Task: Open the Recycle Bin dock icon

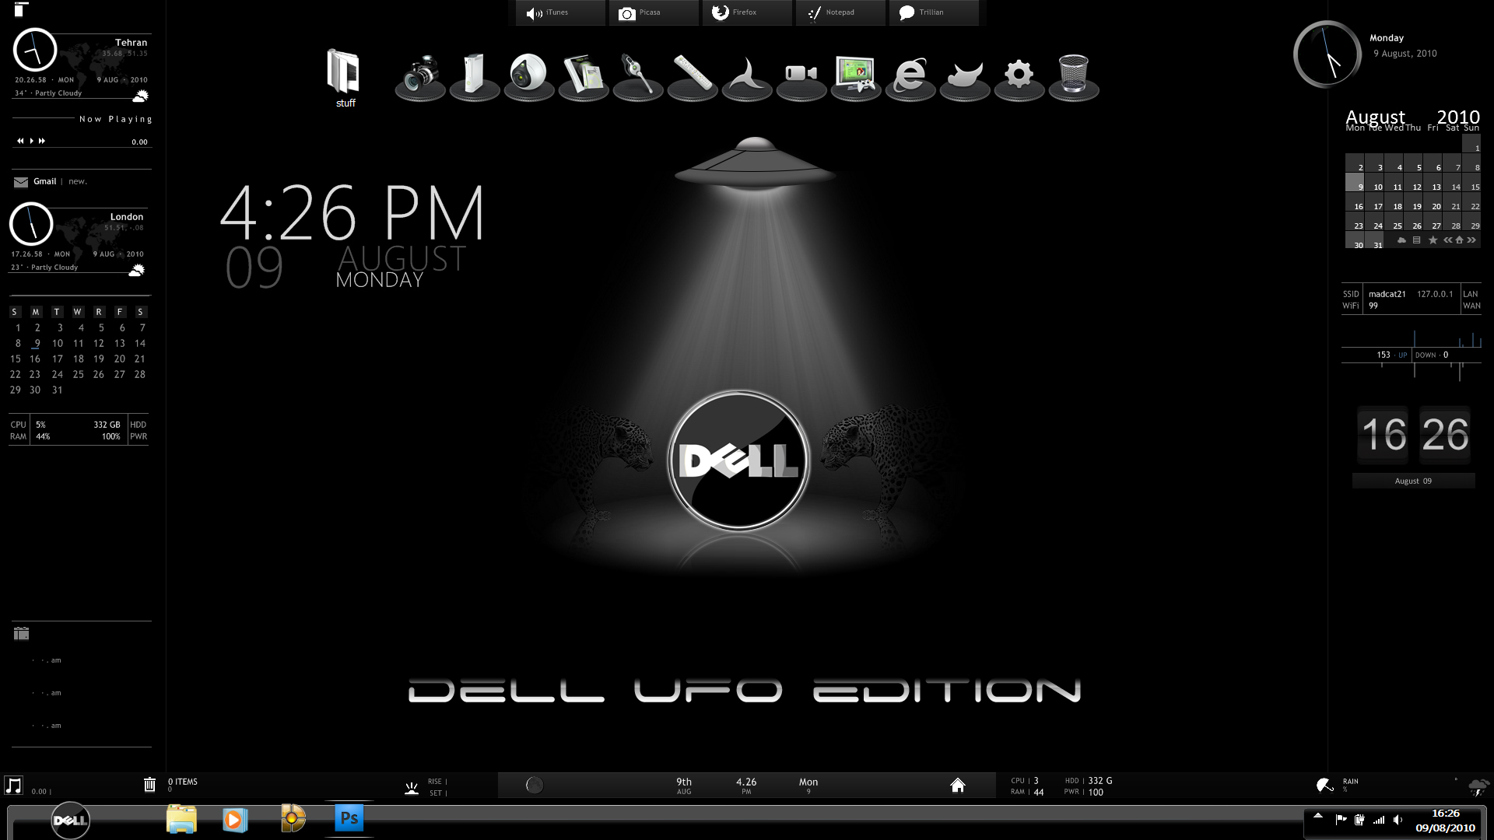Action: pos(1074,74)
